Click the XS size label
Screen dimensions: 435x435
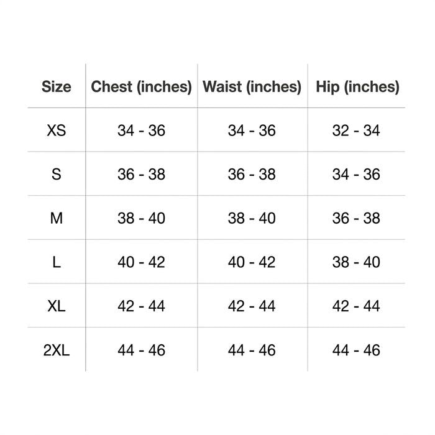[x=57, y=130]
